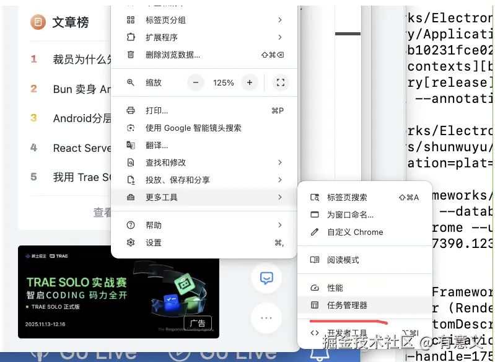
Task: Select 打印 print menu item
Action: click(204, 110)
